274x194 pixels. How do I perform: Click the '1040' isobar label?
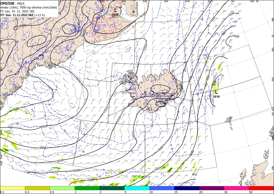click(x=23, y=26)
